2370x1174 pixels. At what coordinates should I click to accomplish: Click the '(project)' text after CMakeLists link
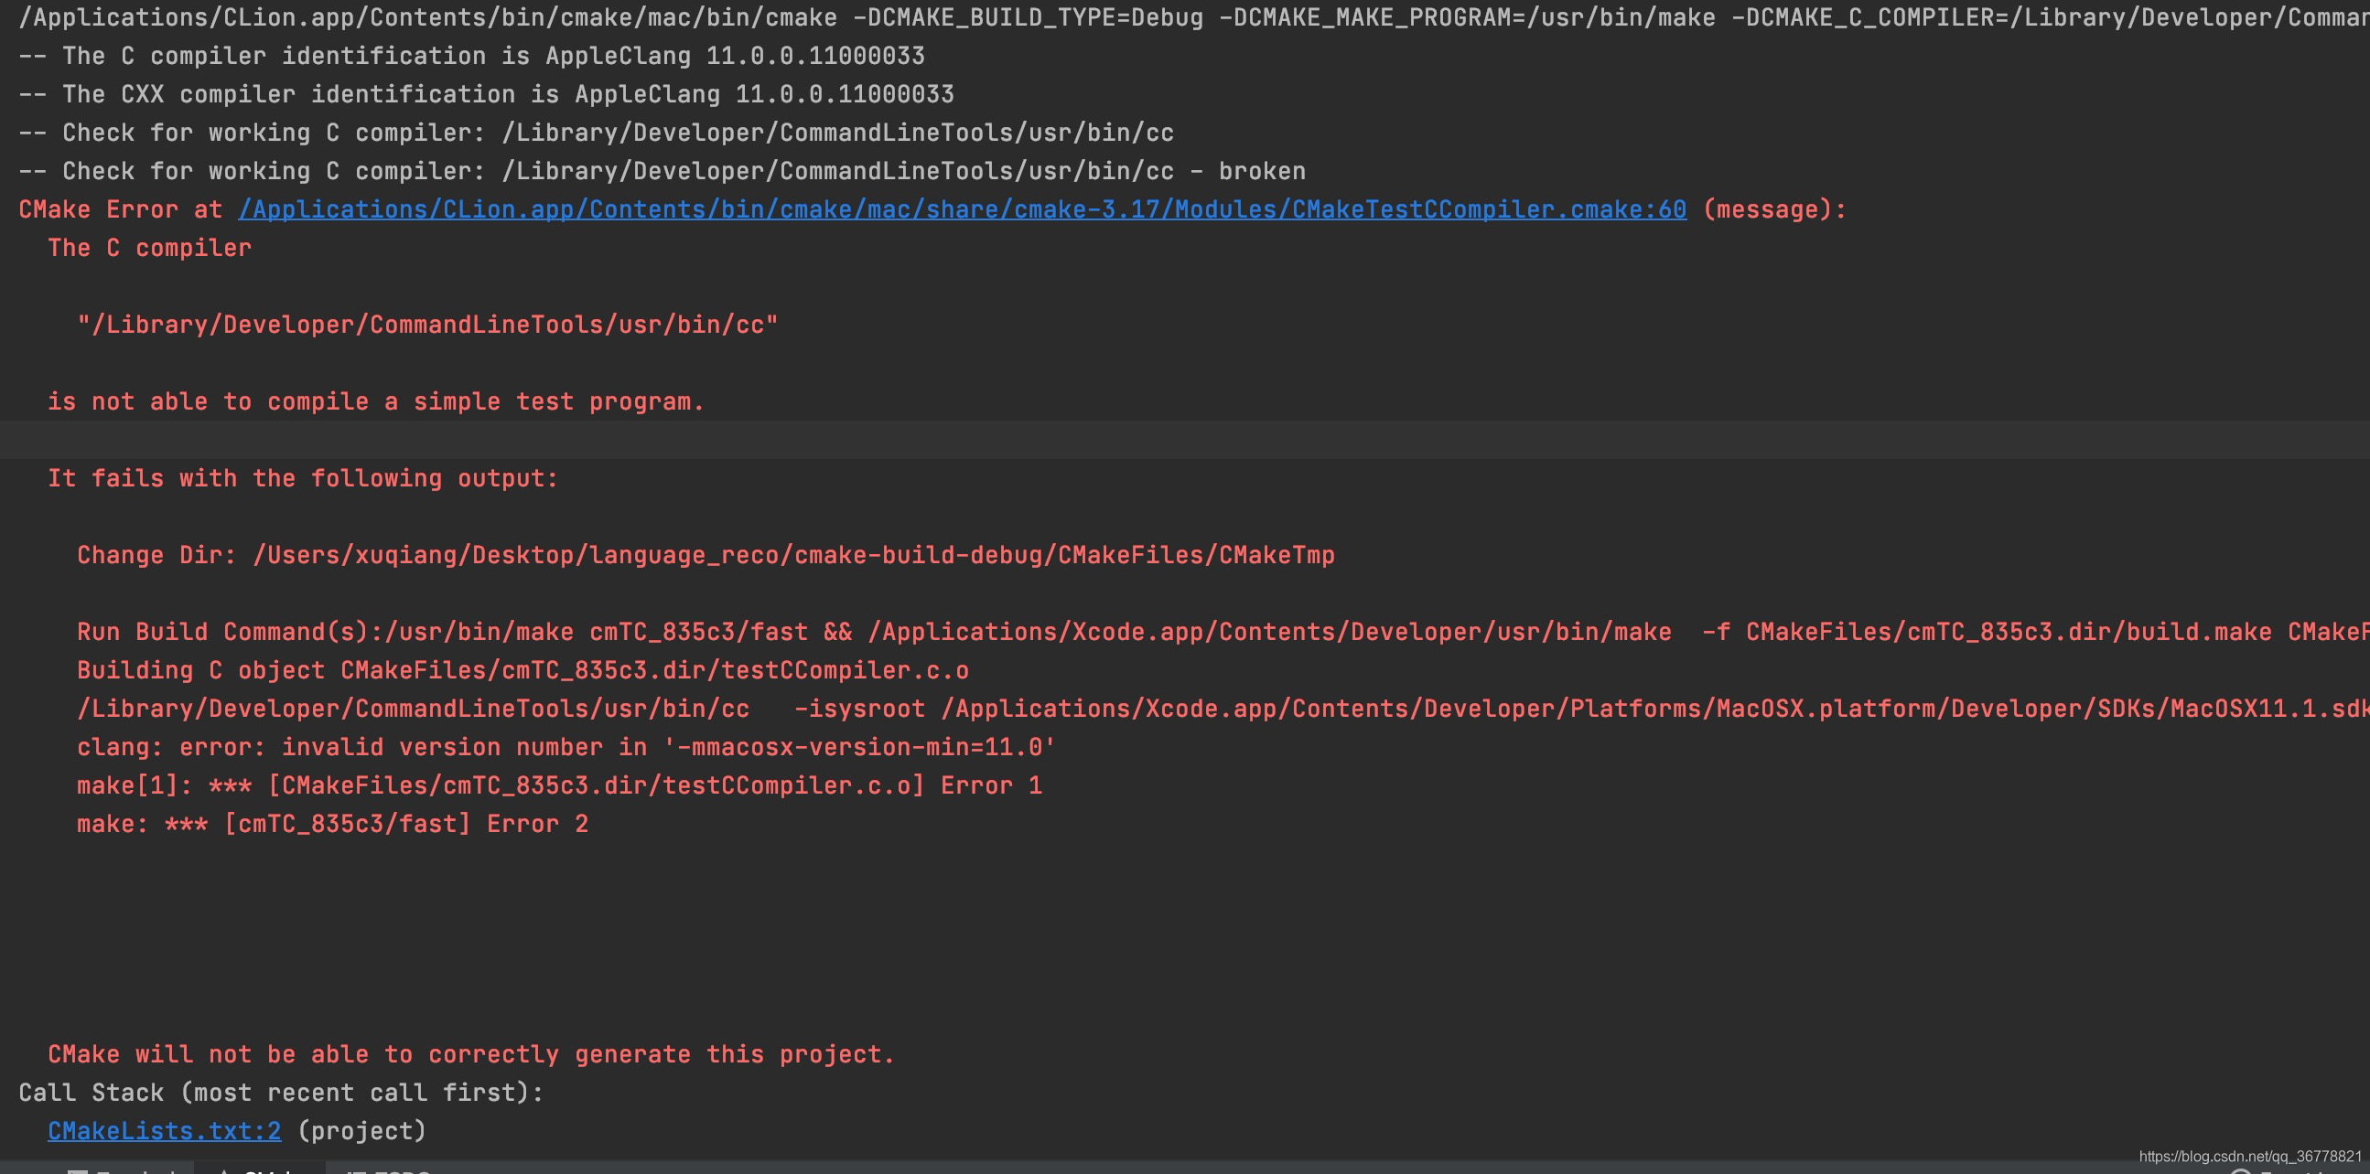coord(361,1131)
